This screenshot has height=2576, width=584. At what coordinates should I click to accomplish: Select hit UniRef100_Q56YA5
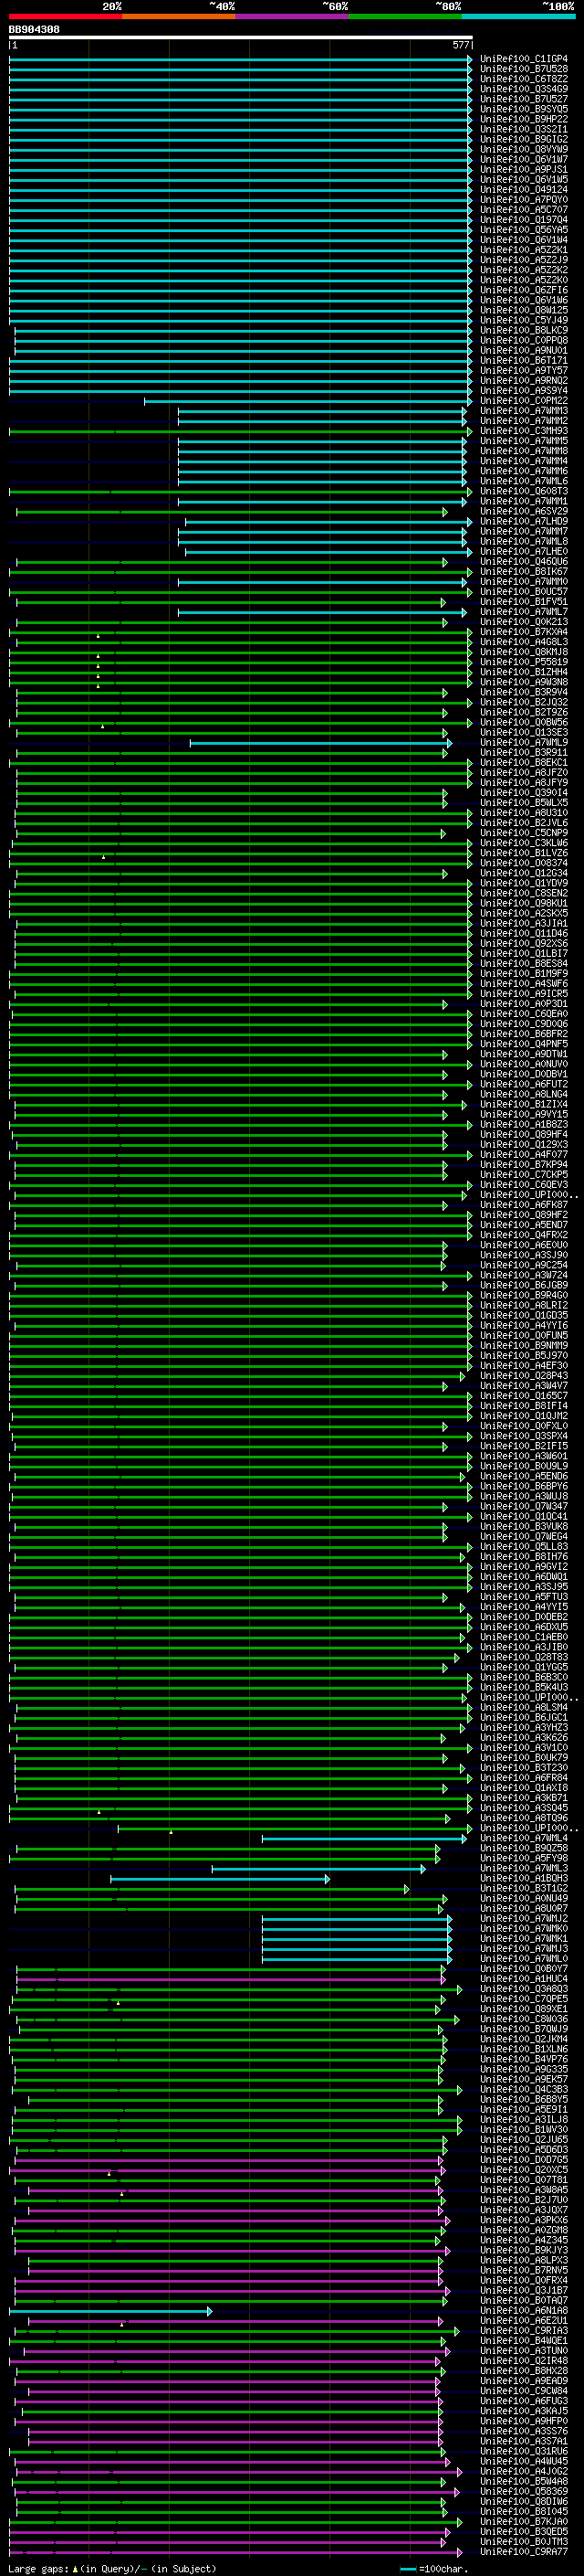click(x=524, y=230)
